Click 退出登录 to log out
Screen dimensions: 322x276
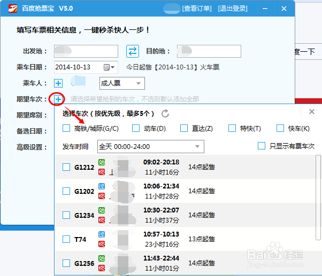(x=233, y=9)
